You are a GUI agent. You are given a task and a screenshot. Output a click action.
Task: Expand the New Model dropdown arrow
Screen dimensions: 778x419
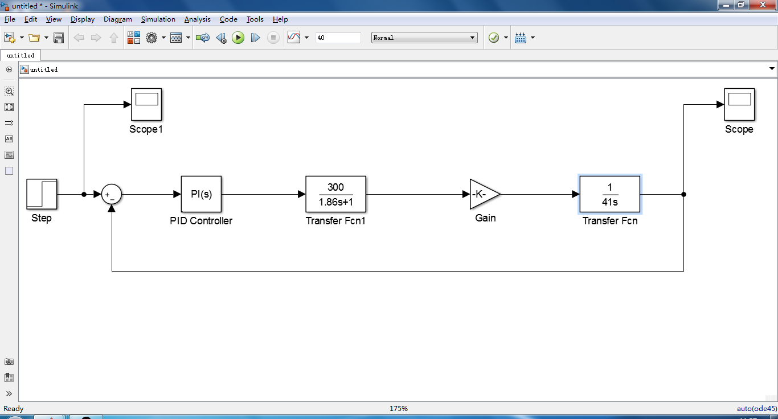click(x=22, y=38)
